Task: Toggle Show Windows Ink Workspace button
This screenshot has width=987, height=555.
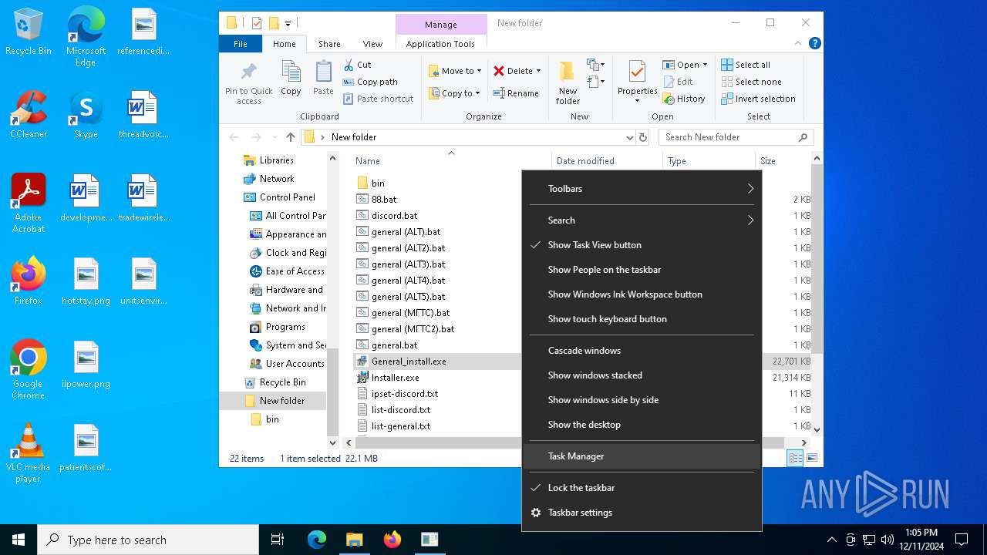Action: pyautogui.click(x=642, y=294)
